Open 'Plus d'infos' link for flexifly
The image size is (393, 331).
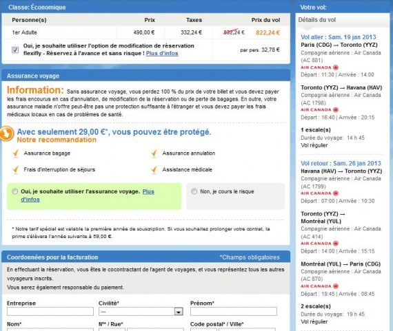tap(162, 53)
